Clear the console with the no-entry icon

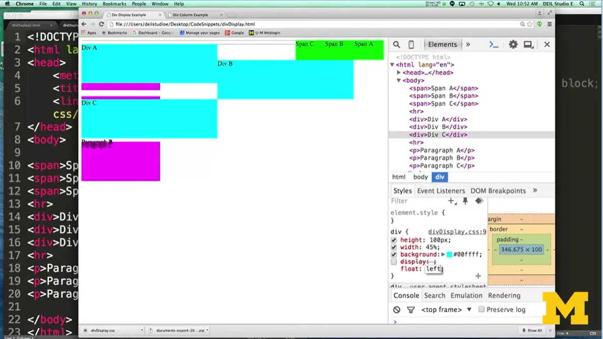(x=397, y=310)
